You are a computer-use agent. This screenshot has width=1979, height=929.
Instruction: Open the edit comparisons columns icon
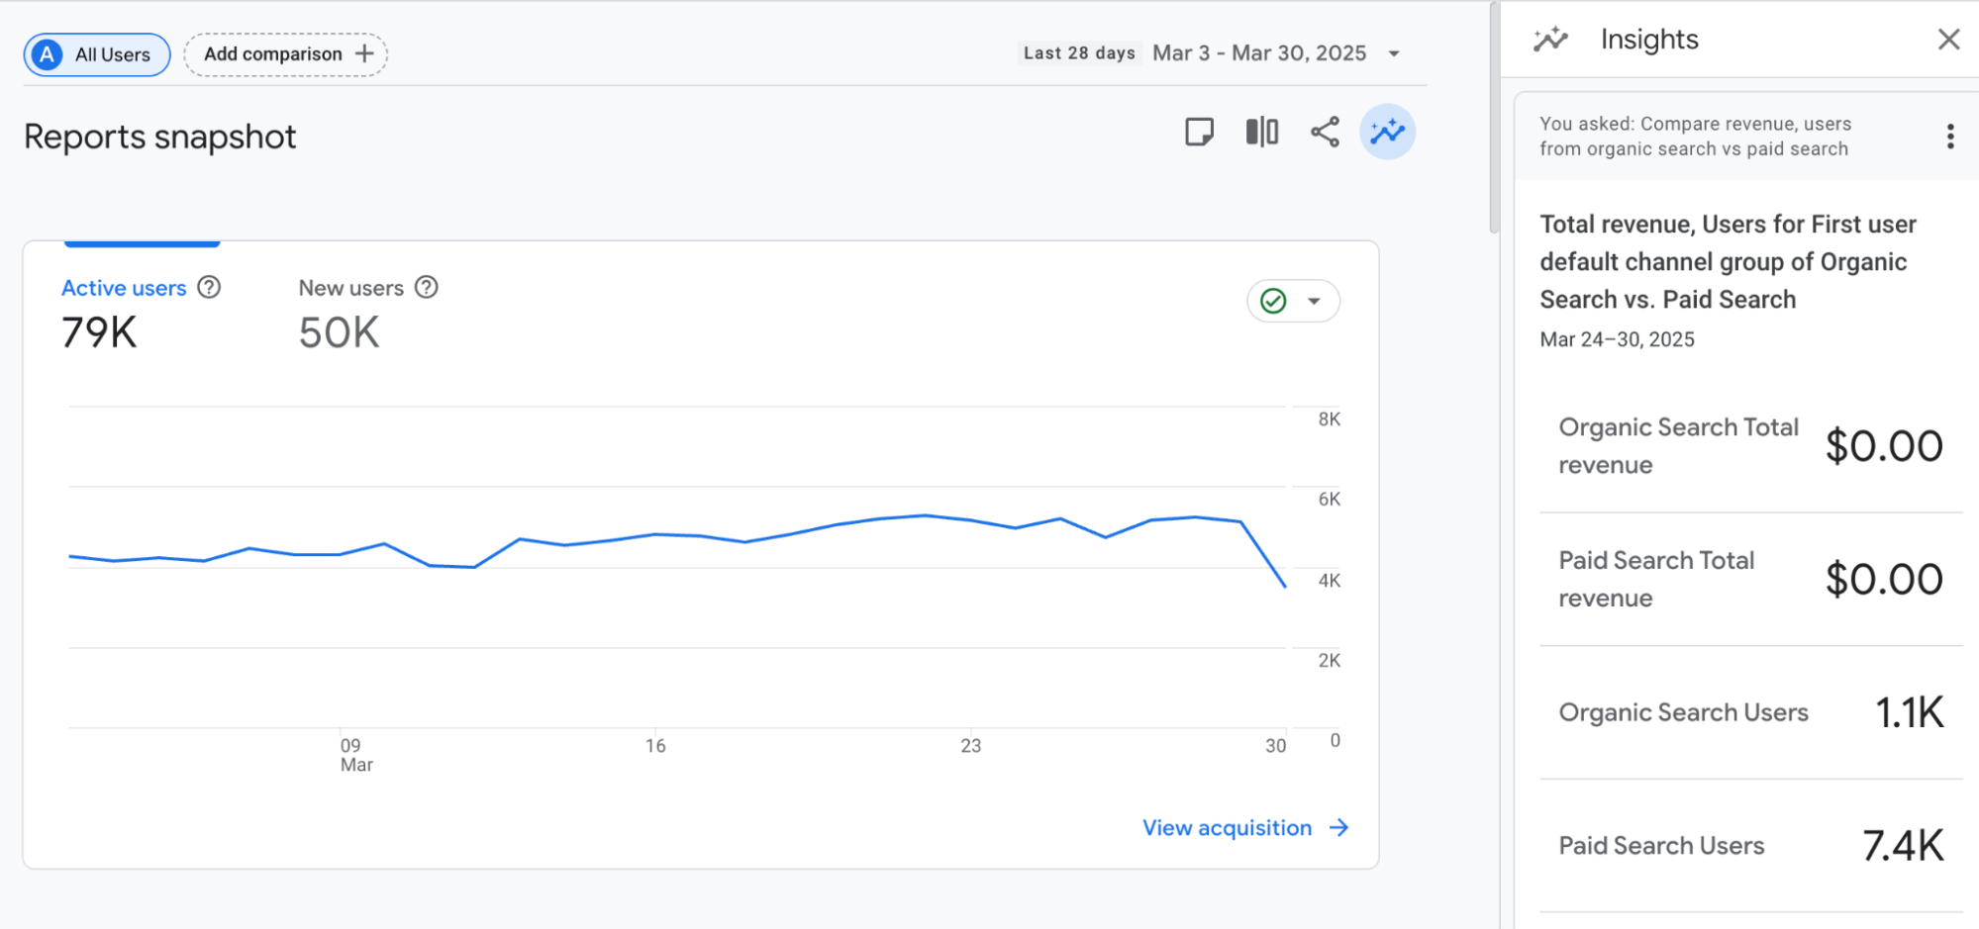point(1262,132)
